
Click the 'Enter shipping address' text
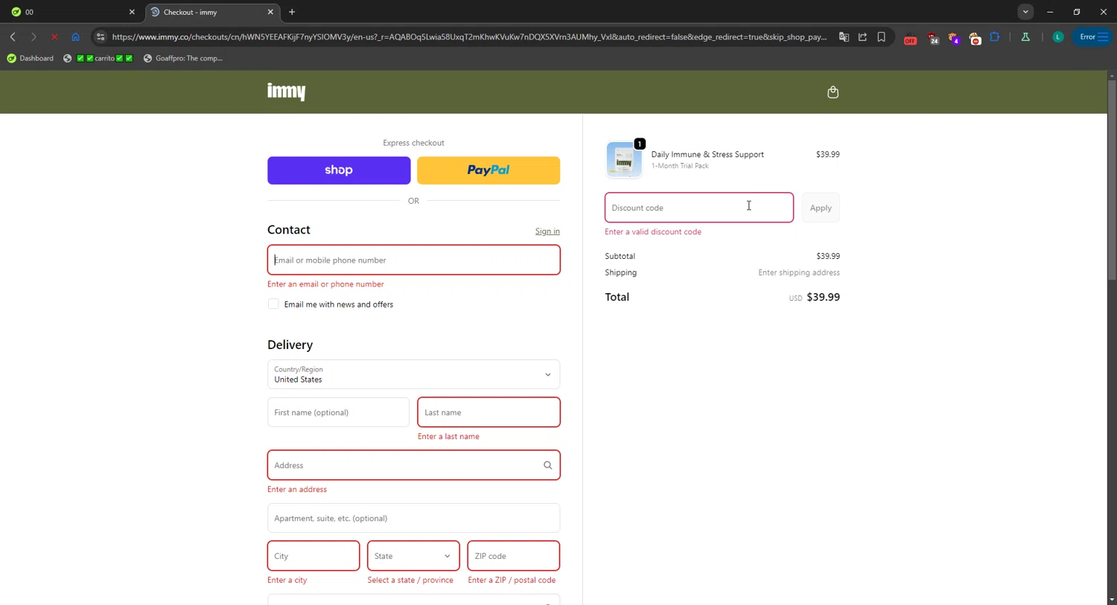click(x=799, y=272)
